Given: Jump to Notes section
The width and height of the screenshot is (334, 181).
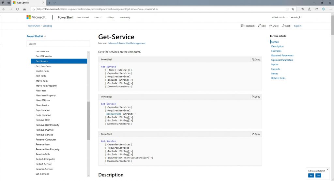Looking at the screenshot, I should click(274, 74).
